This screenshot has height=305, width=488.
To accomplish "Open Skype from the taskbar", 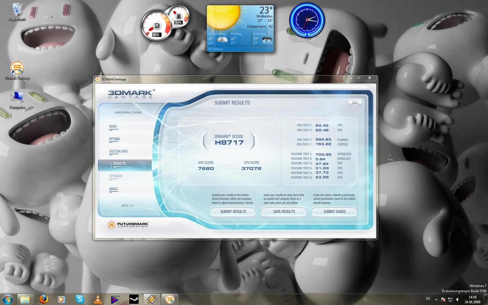I will click(x=80, y=299).
